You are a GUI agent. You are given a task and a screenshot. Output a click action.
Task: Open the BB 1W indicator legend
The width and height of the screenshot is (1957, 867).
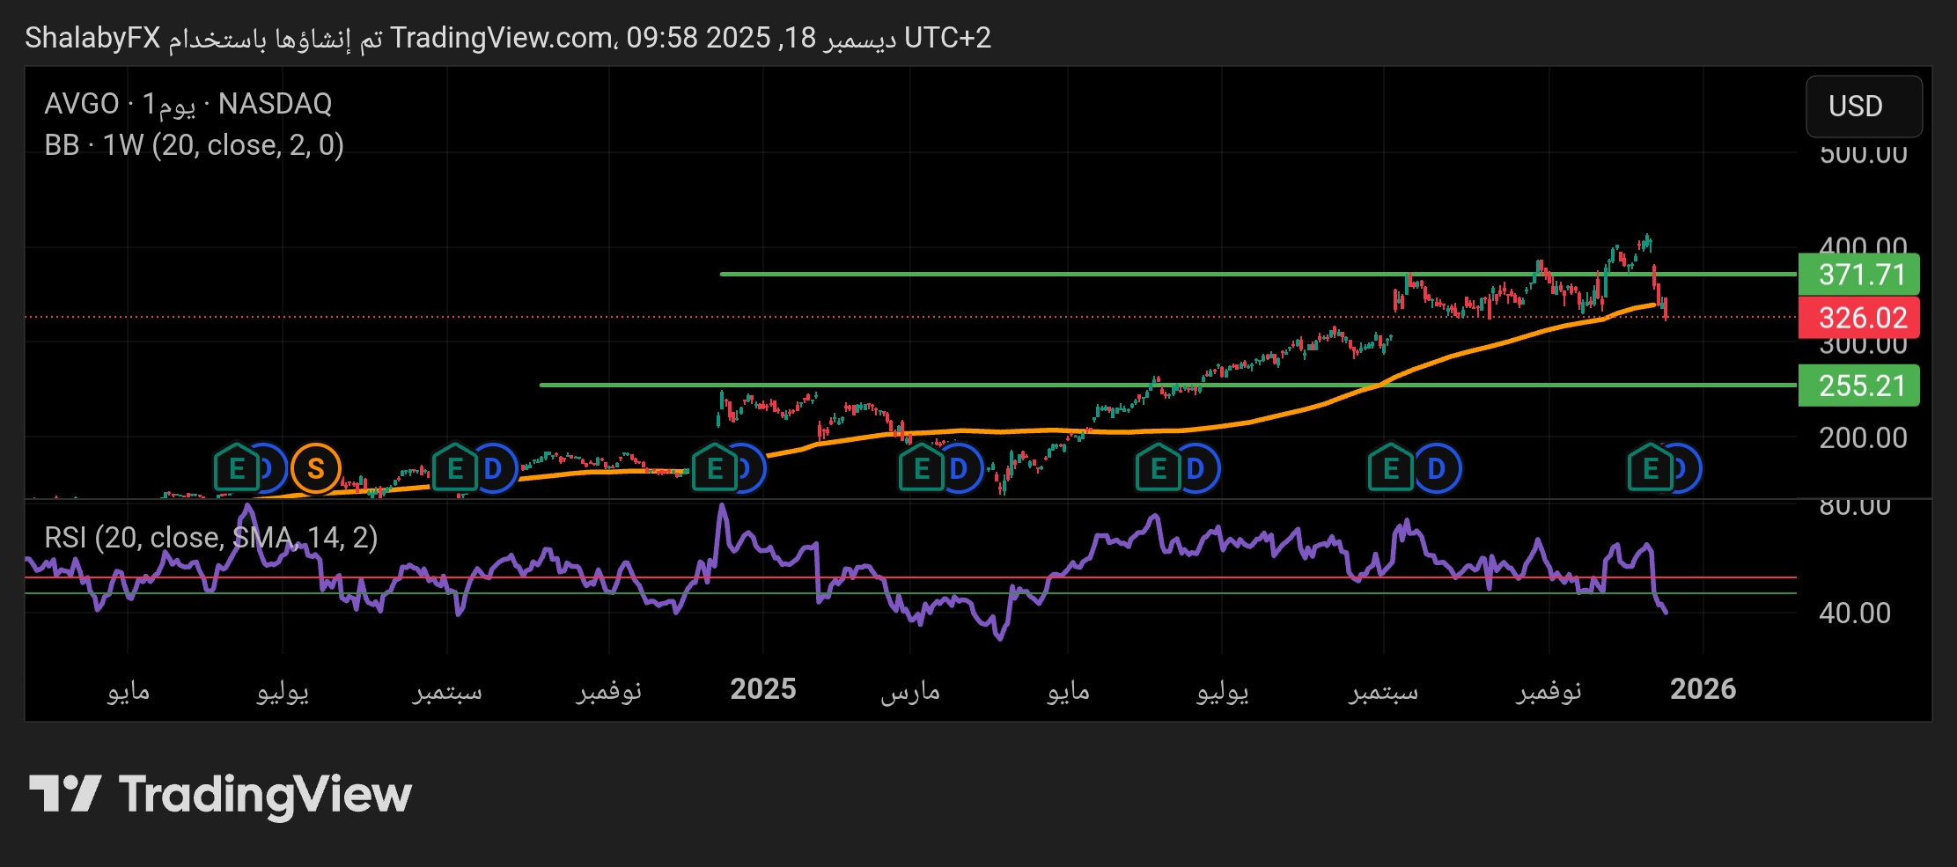(x=194, y=145)
